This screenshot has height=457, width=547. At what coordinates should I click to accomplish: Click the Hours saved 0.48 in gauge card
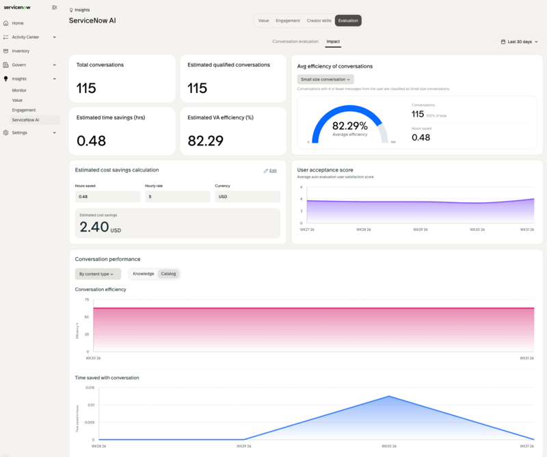coord(421,137)
